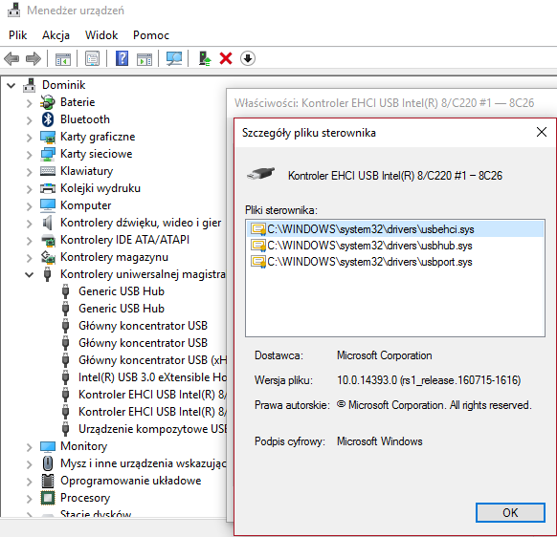Click the Forward arrow toolbar icon
This screenshot has width=557, height=537.
33,58
